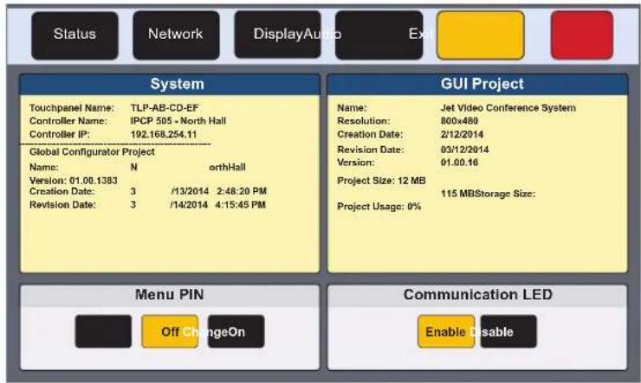Select the 800x480 resolution value
Image resolution: width=641 pixels, height=383 pixels.
(x=459, y=121)
